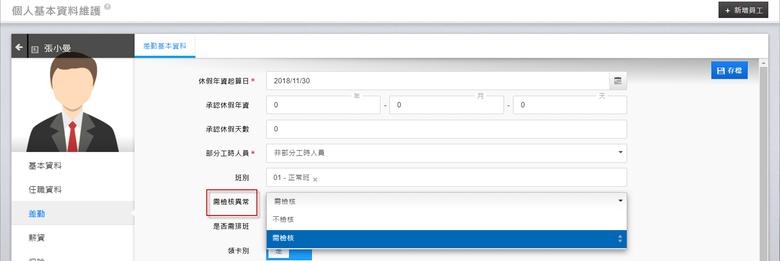Open 基本資料 in the sidebar
The height and width of the screenshot is (261, 780).
point(45,166)
